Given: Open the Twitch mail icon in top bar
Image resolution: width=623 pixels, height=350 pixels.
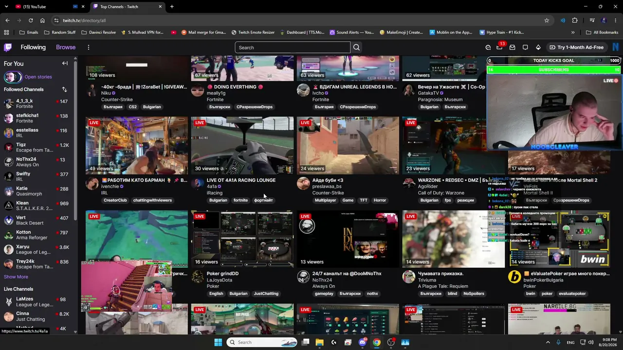Looking at the screenshot, I should [x=513, y=47].
